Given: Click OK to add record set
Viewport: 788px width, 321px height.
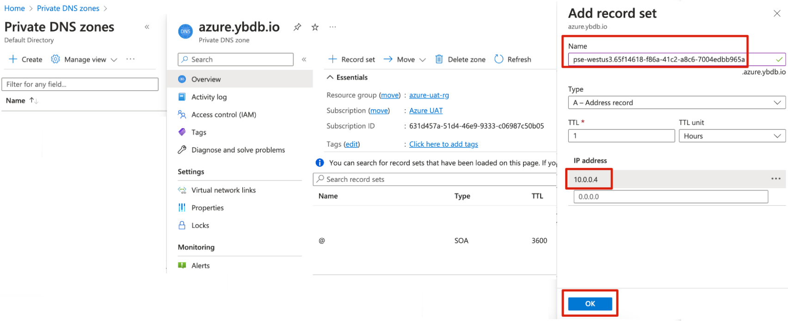Looking at the screenshot, I should (x=590, y=304).
